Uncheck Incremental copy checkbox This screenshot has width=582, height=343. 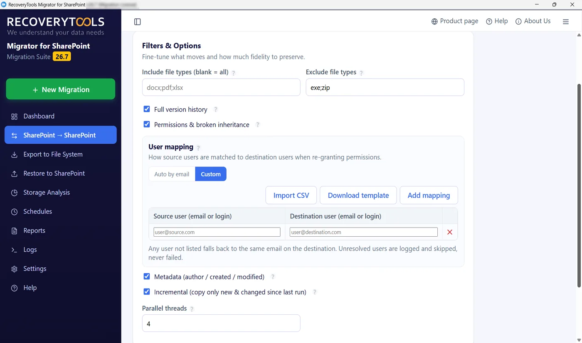pyautogui.click(x=147, y=292)
